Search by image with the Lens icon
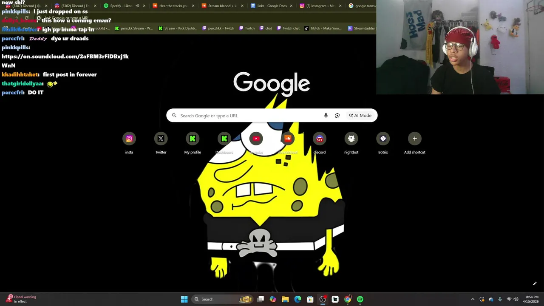Screen dimensions: 544x306 337,116
